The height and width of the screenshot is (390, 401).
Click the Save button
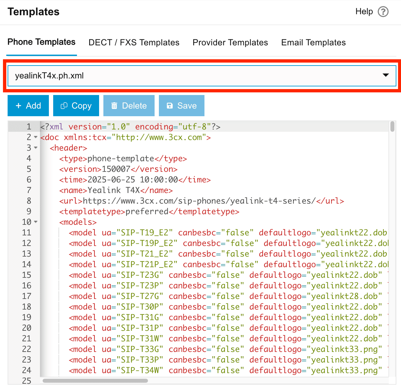[x=181, y=106]
